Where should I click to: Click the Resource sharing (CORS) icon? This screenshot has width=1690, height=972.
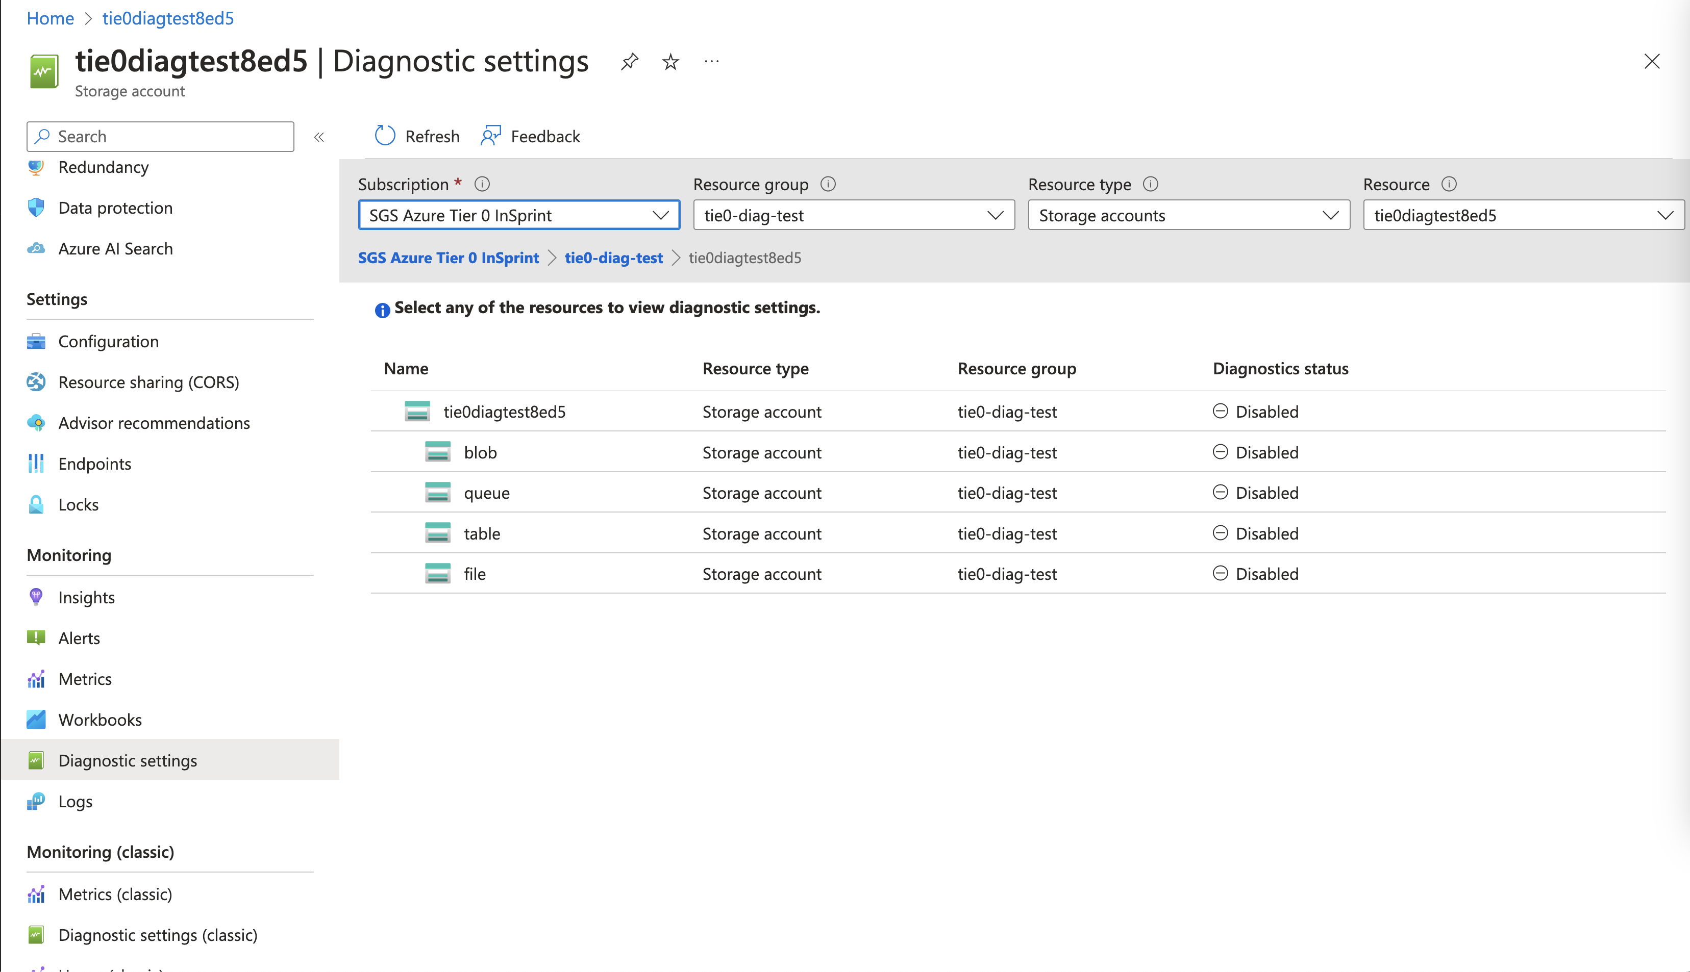(x=36, y=382)
